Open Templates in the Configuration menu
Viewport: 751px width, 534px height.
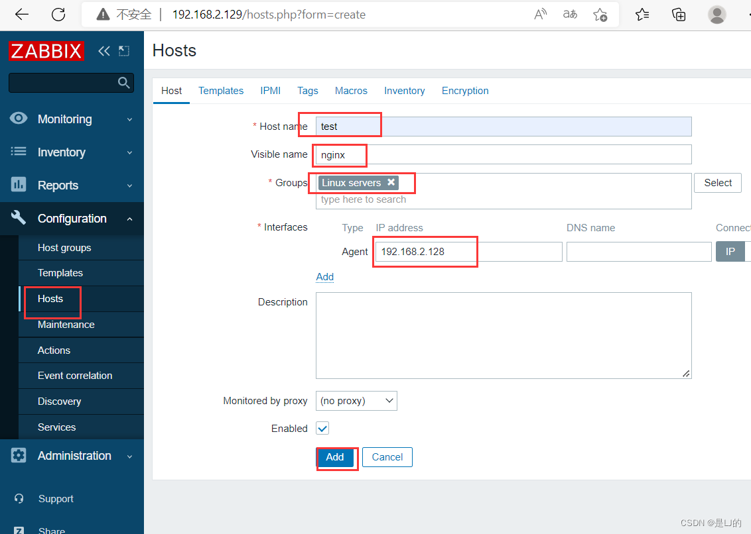click(x=81, y=273)
